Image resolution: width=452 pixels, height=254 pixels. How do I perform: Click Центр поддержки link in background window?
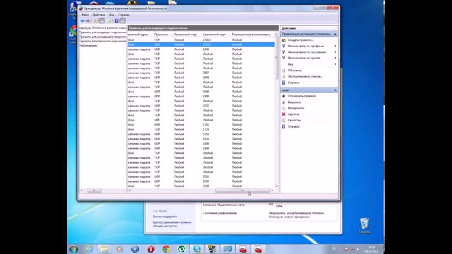[165, 217]
